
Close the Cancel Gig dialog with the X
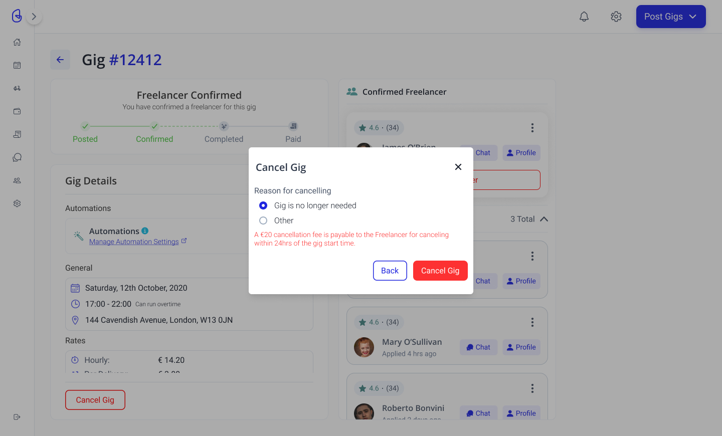coord(458,167)
